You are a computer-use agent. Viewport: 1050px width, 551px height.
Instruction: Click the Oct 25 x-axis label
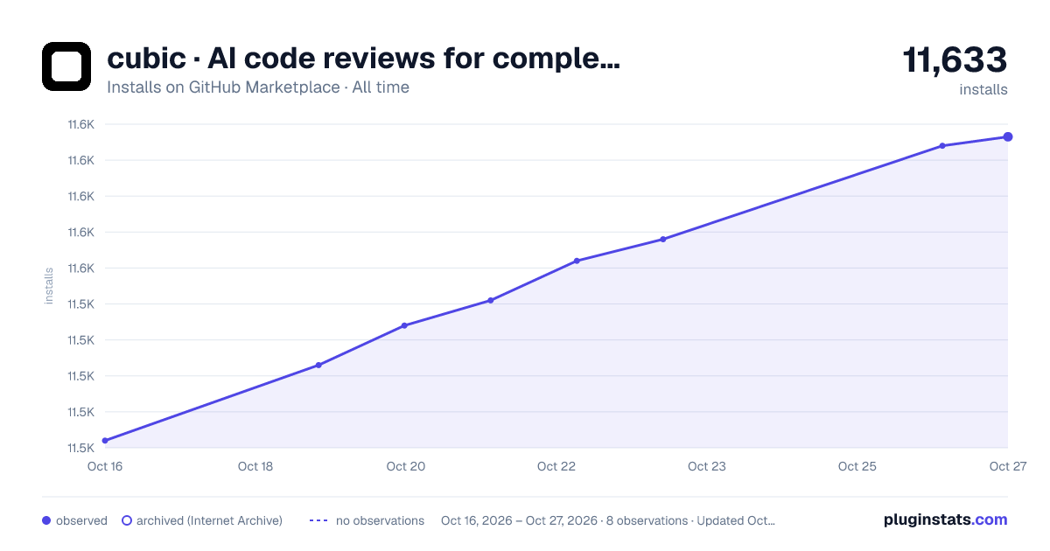pyautogui.click(x=857, y=466)
